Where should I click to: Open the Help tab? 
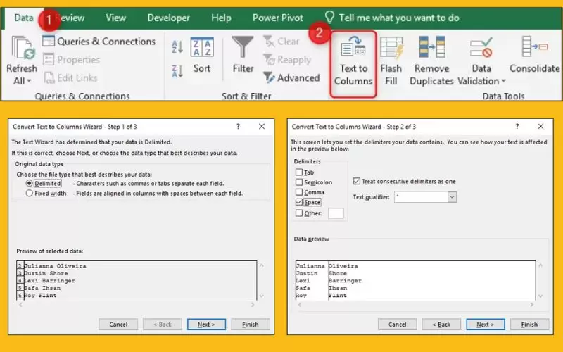pos(221,18)
